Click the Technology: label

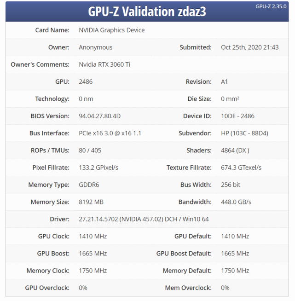52,99
